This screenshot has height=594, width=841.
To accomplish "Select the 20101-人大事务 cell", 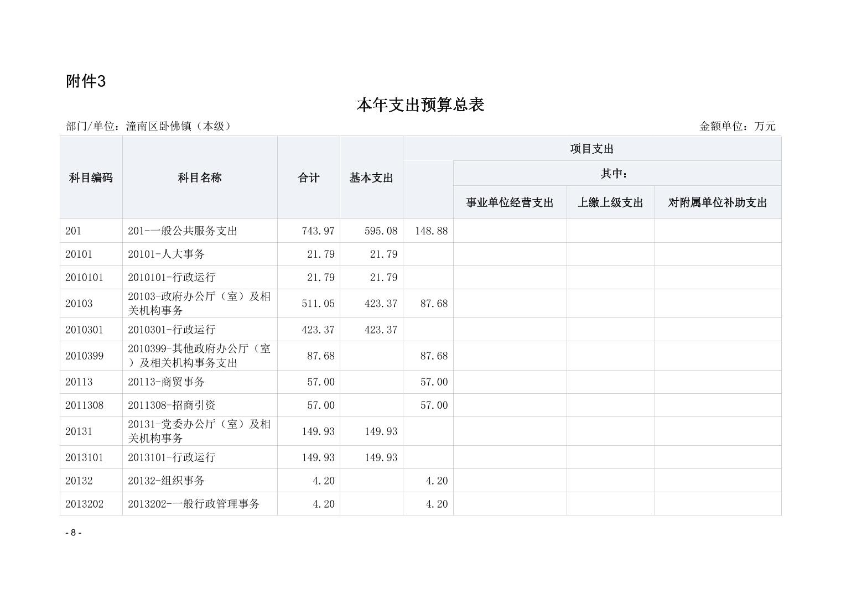I will point(200,254).
